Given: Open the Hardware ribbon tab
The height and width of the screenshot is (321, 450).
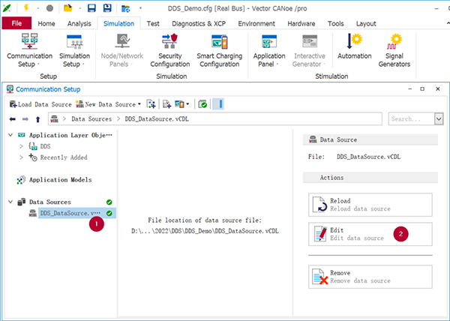Looking at the screenshot, I should (301, 23).
